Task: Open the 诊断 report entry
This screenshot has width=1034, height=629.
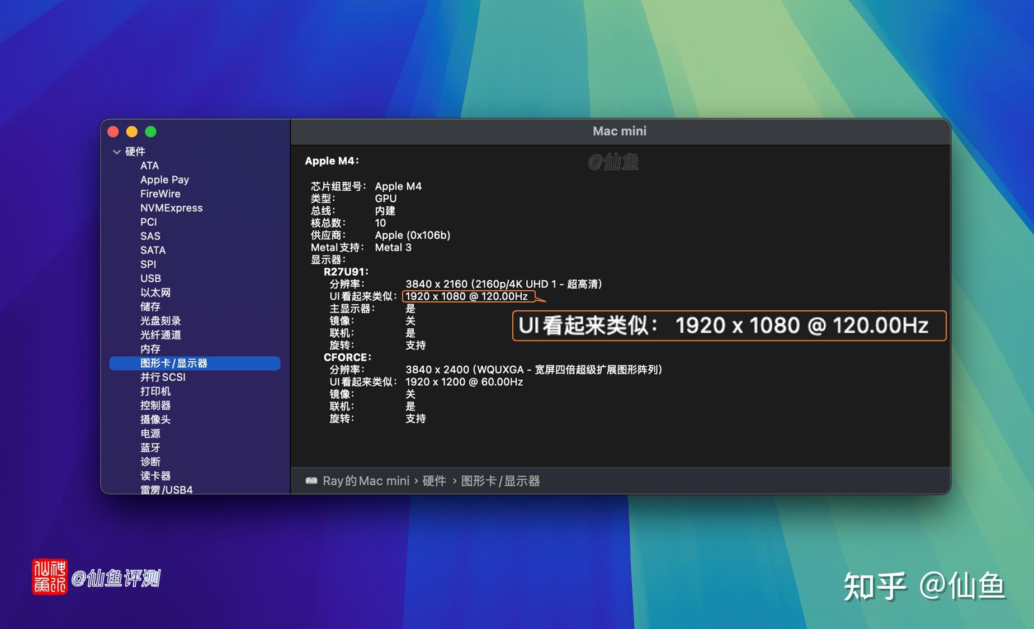Action: (152, 461)
